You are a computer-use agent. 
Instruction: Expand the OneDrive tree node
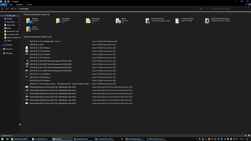pos(2,45)
